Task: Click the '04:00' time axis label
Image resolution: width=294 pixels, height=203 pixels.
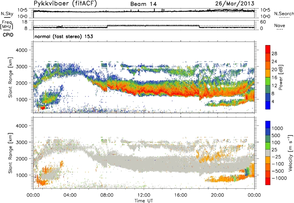Action: 70,195
